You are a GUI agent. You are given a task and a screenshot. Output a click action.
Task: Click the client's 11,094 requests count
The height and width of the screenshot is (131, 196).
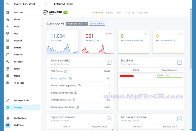tap(160, 75)
